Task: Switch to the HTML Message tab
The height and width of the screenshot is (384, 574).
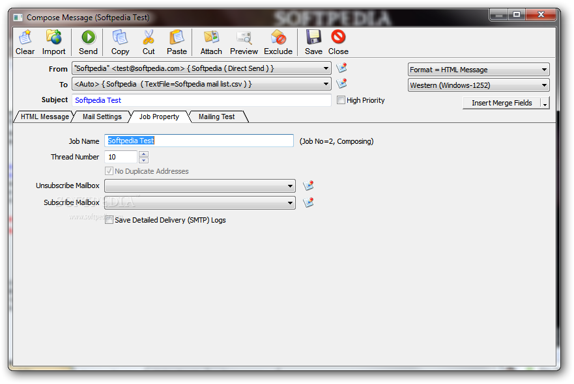Action: click(44, 117)
